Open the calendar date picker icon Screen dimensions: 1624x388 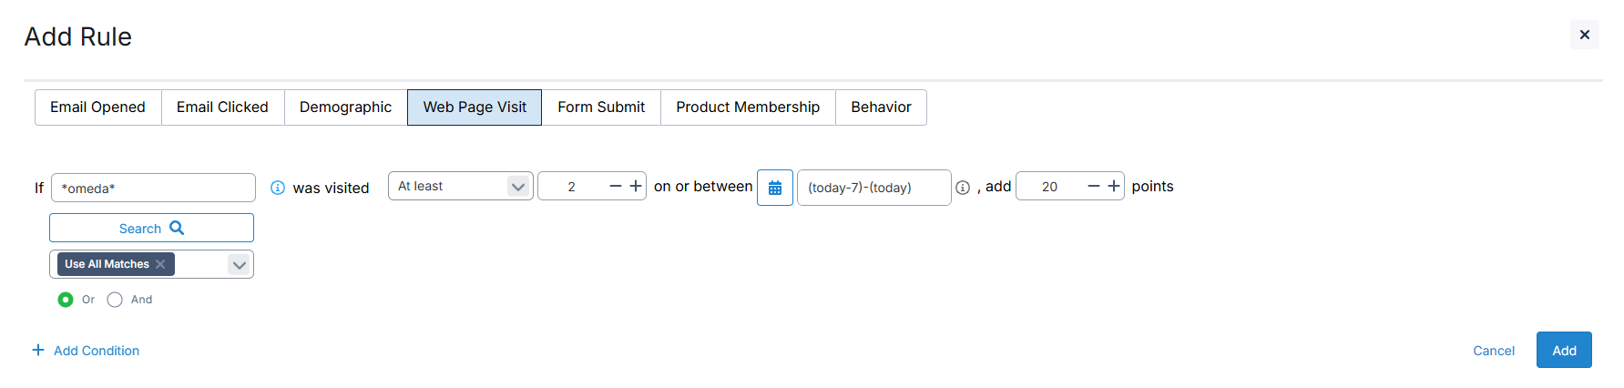(x=775, y=188)
